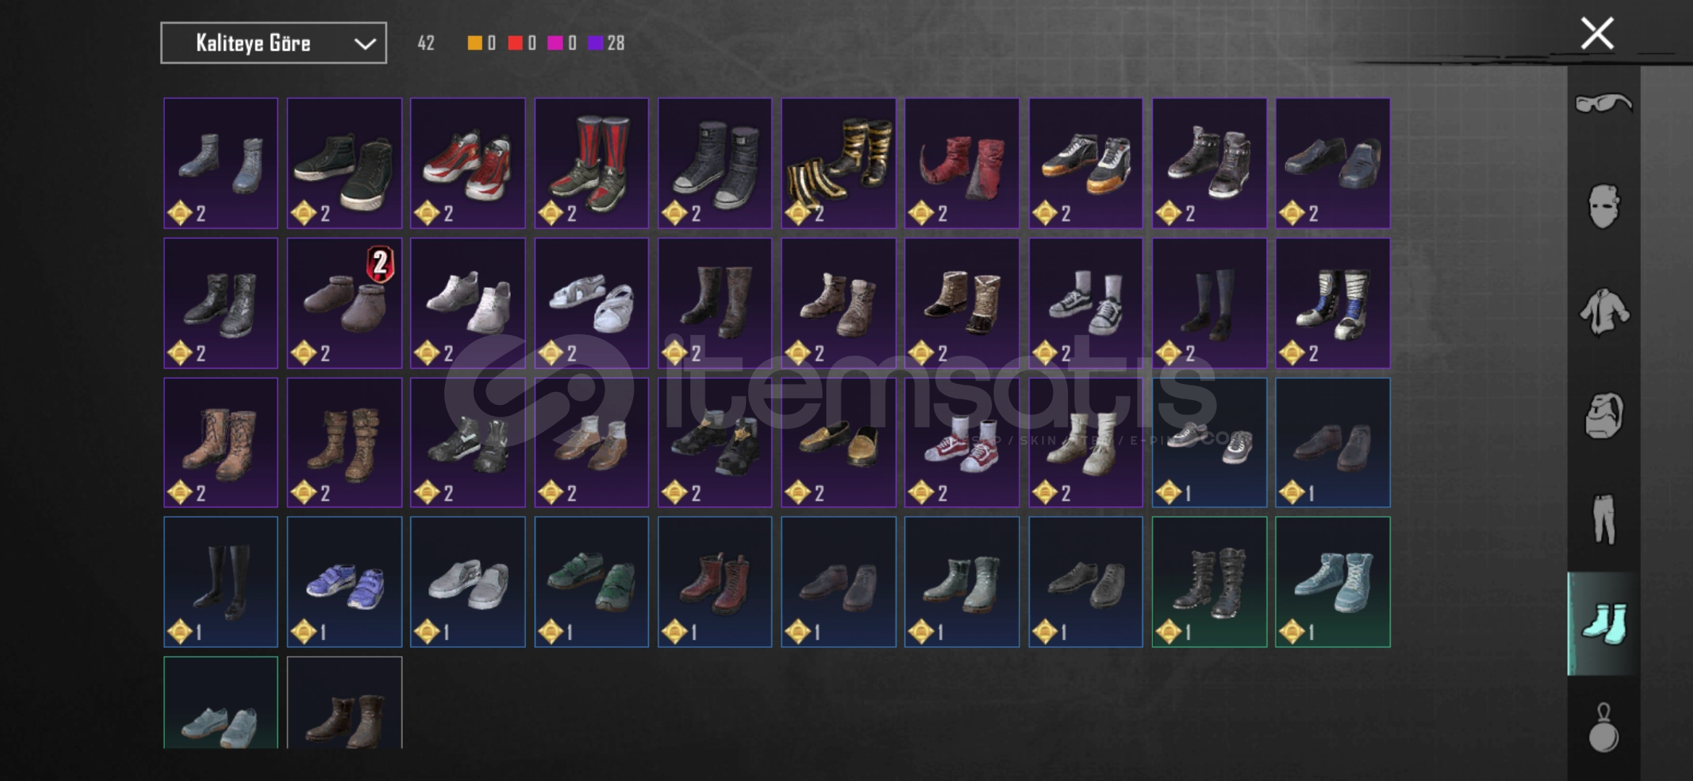This screenshot has width=1693, height=781.
Task: Close the inventory with X
Action: click(x=1597, y=33)
